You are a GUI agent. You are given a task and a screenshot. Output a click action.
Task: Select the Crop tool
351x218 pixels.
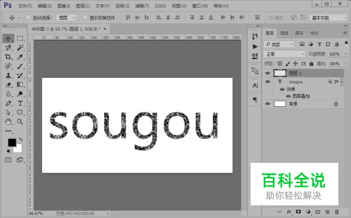(x=8, y=57)
